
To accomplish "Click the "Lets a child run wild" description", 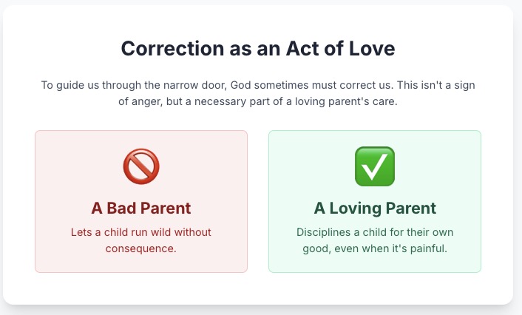I will pos(141,232).
